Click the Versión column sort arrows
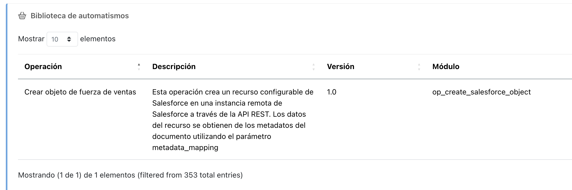The width and height of the screenshot is (572, 190). tap(419, 67)
